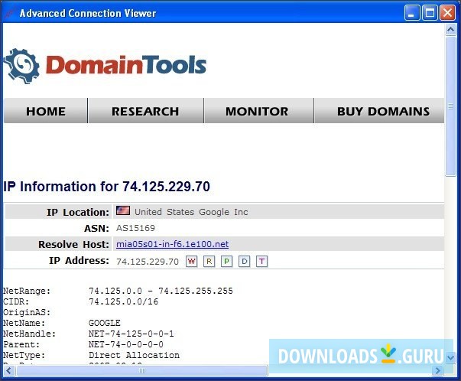Click the 'Resolve Host:' label
Image resolution: width=461 pixels, height=381 pixels.
coord(73,244)
